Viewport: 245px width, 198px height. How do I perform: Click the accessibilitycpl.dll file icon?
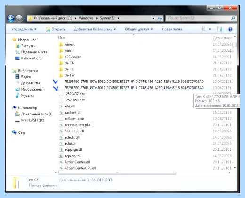(61, 125)
